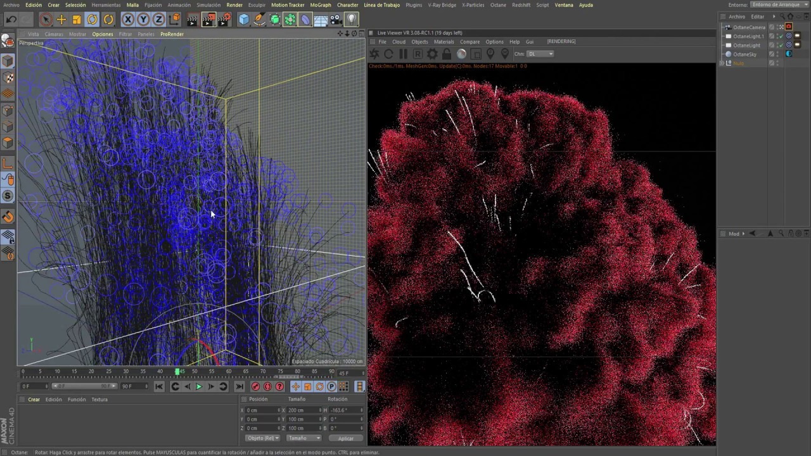Go to end of animation

(239, 386)
